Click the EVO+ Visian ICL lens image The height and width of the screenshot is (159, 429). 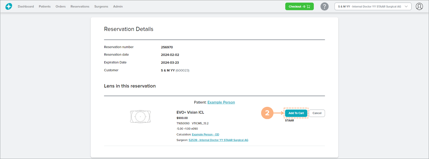click(x=140, y=117)
